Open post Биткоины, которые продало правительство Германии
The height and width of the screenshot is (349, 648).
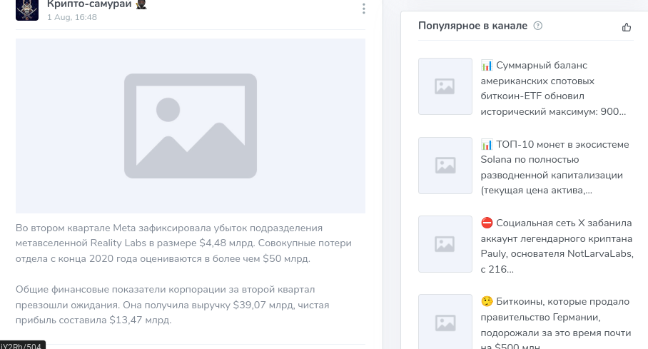(555, 323)
